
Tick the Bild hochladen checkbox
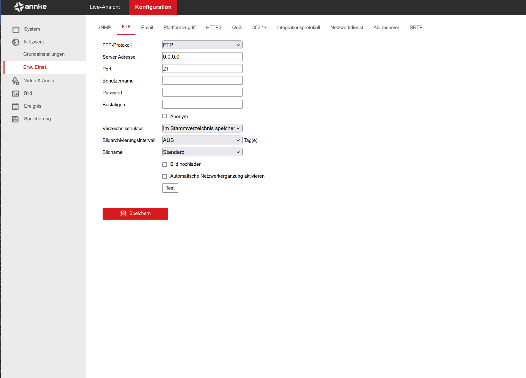point(165,164)
